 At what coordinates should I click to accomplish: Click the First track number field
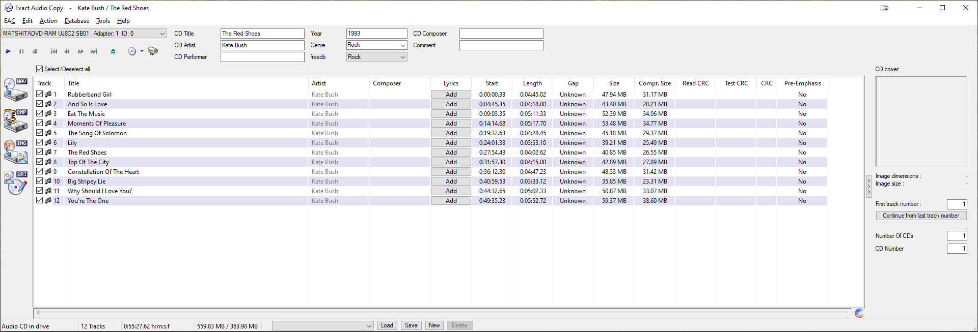click(957, 204)
